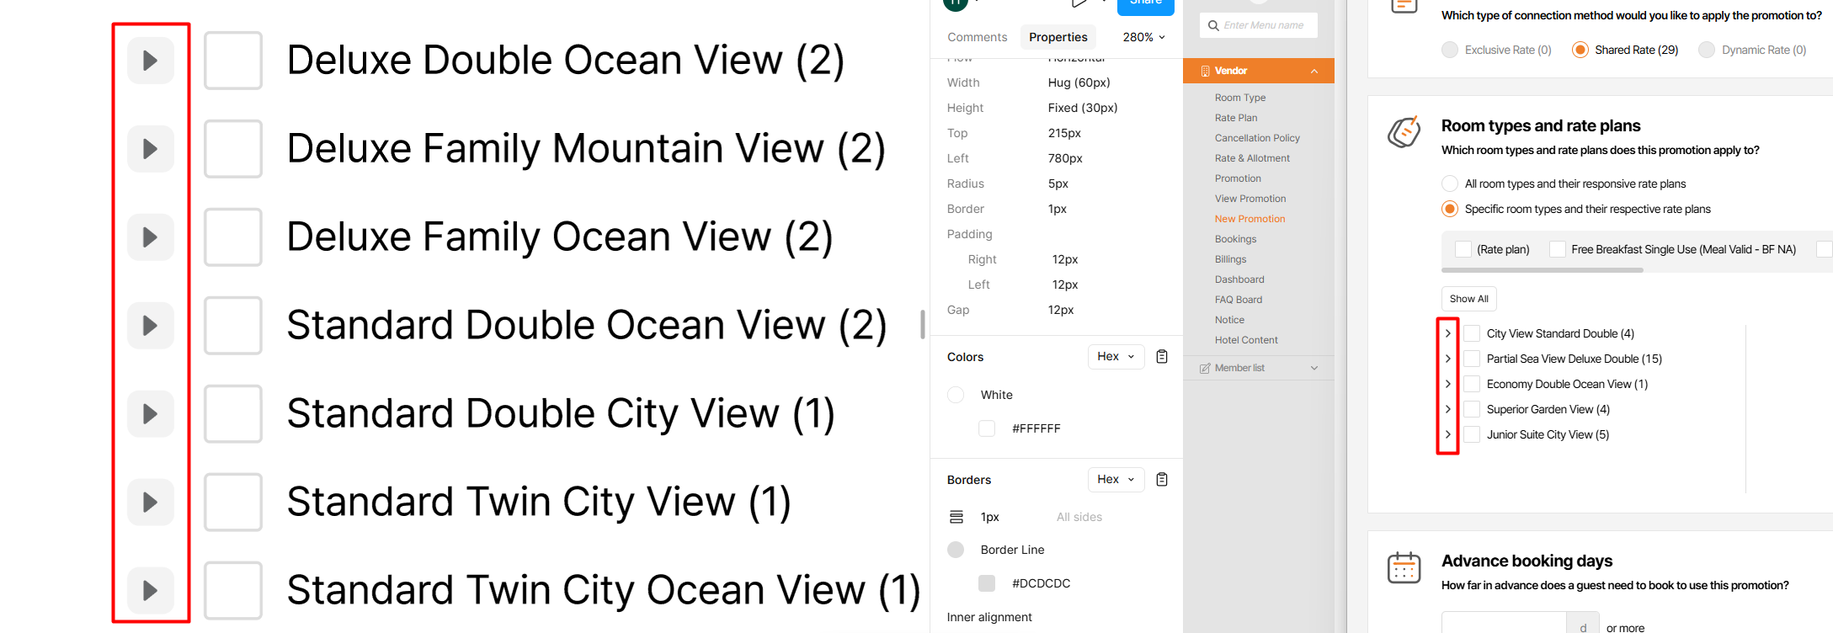The width and height of the screenshot is (1833, 633).
Task: Check the Partial Sea View Deluxe Double (15) box
Action: click(1472, 359)
